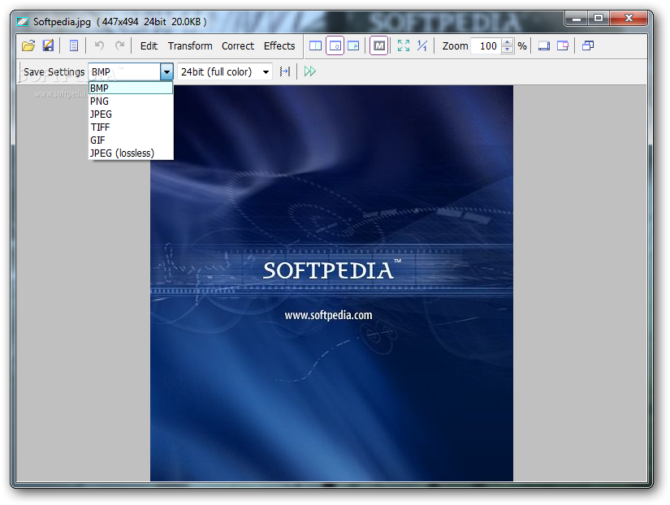This screenshot has width=670, height=505.
Task: Undo the last action
Action: (99, 45)
